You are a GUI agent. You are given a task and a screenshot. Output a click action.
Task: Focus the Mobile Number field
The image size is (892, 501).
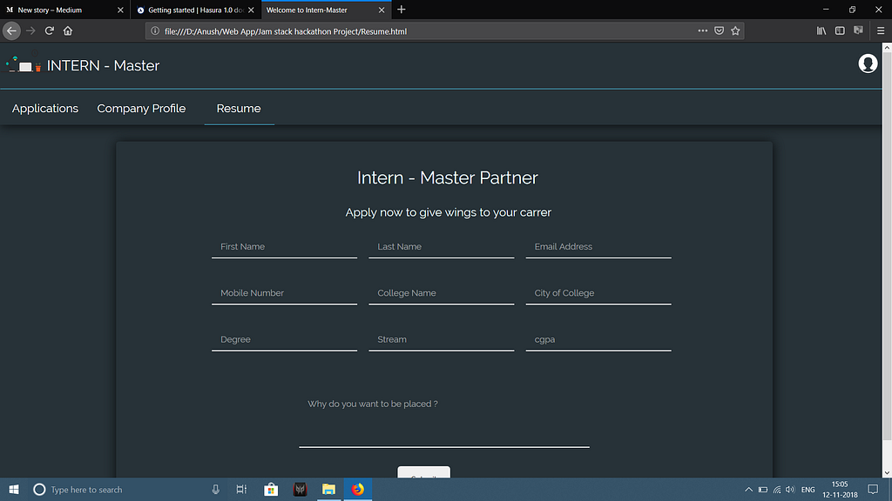click(285, 293)
